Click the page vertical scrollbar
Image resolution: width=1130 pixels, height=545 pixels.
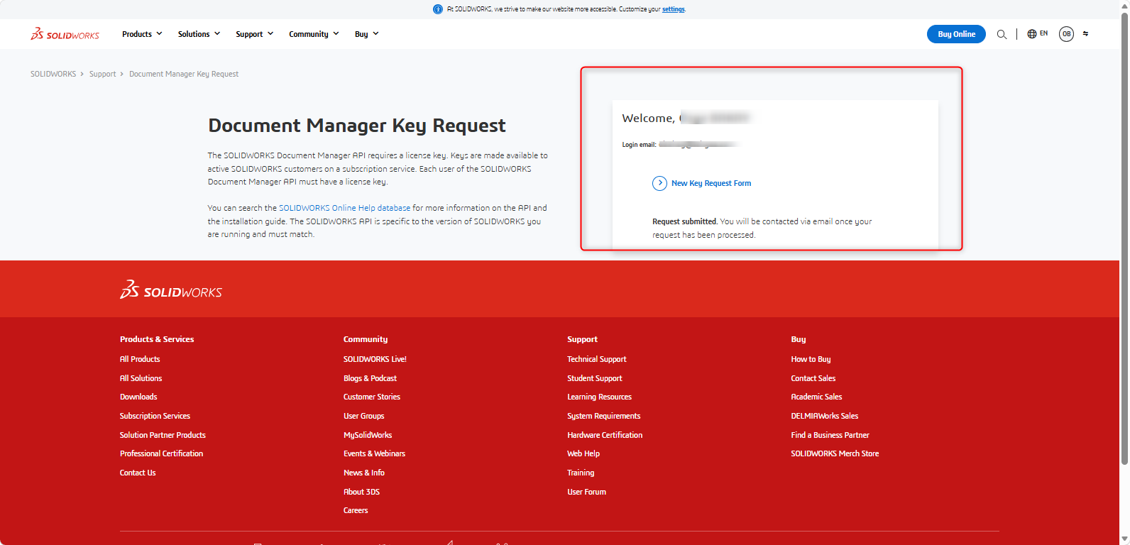click(1124, 238)
